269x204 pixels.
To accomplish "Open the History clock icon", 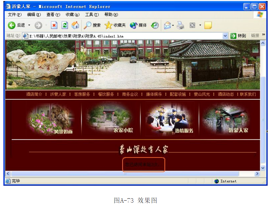I will click(x=155, y=25).
